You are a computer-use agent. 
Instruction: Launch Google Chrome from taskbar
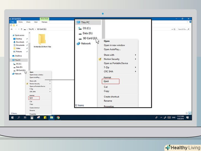[x=58, y=118]
